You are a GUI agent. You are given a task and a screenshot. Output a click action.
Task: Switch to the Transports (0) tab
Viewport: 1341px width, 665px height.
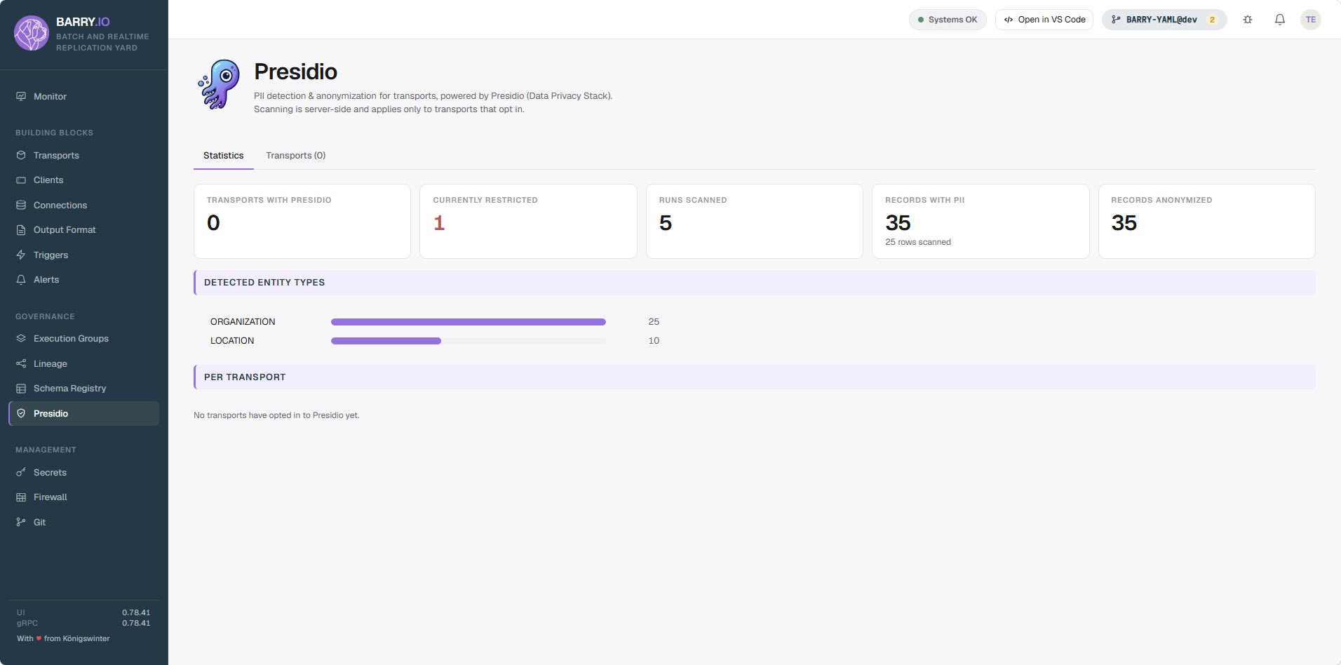(296, 156)
